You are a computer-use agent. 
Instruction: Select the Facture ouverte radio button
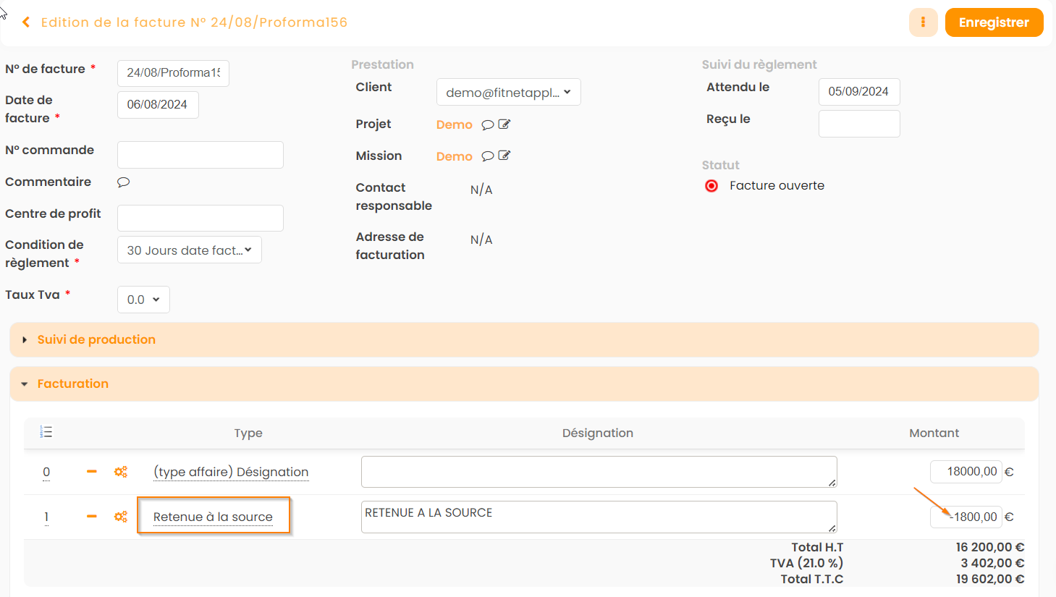[711, 186]
